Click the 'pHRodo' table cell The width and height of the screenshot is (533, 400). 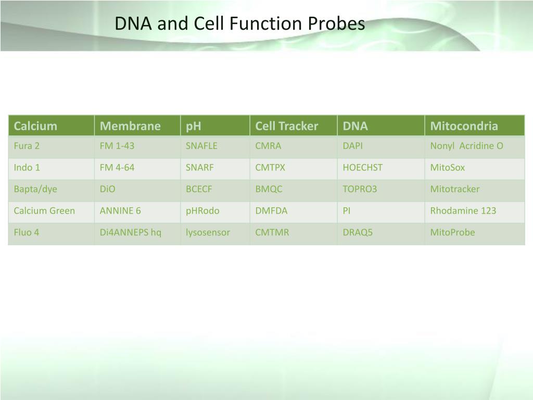point(215,213)
